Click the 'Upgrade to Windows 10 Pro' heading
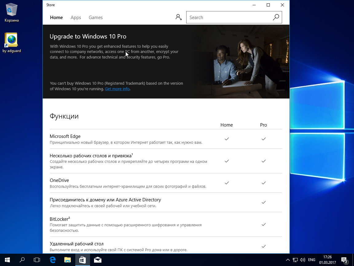The image size is (354, 266). tap(88, 36)
